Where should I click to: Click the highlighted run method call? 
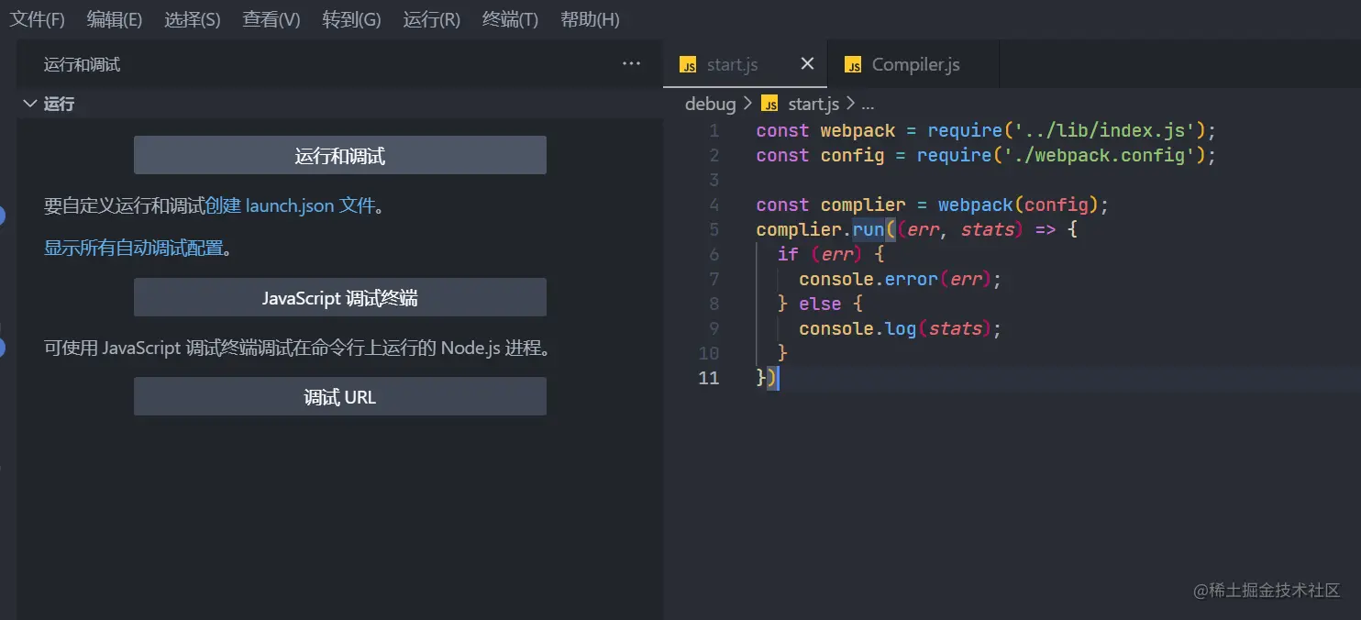point(869,229)
